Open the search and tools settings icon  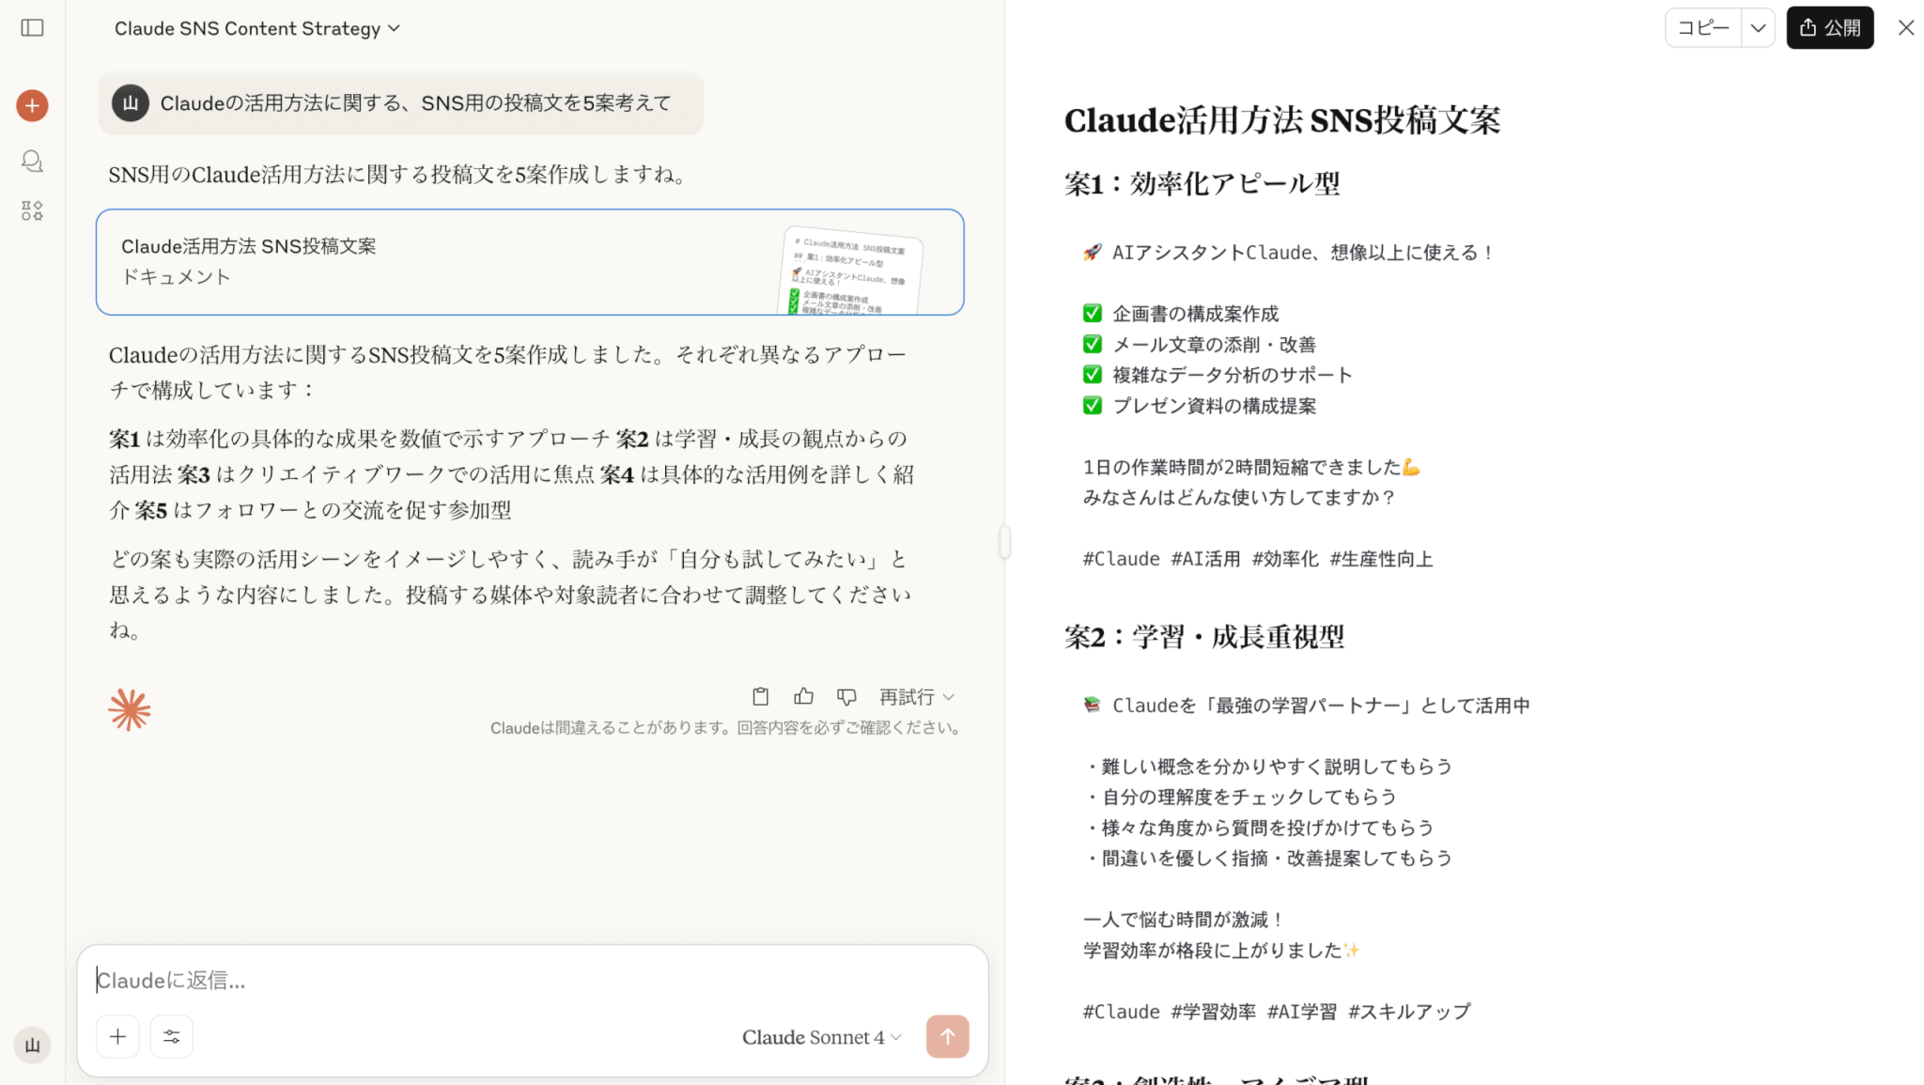coord(172,1036)
